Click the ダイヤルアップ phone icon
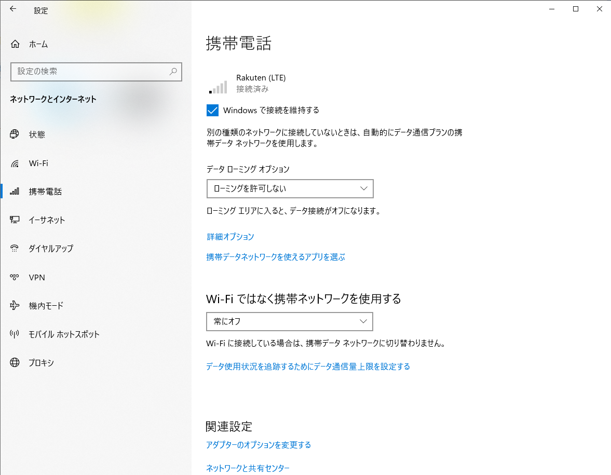Screen dimensions: 611x475 click(x=15, y=248)
